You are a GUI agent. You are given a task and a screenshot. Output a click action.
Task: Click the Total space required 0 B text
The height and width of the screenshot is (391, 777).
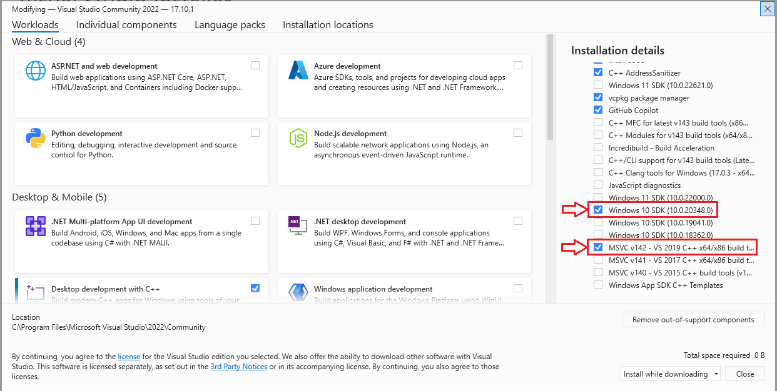(x=724, y=355)
